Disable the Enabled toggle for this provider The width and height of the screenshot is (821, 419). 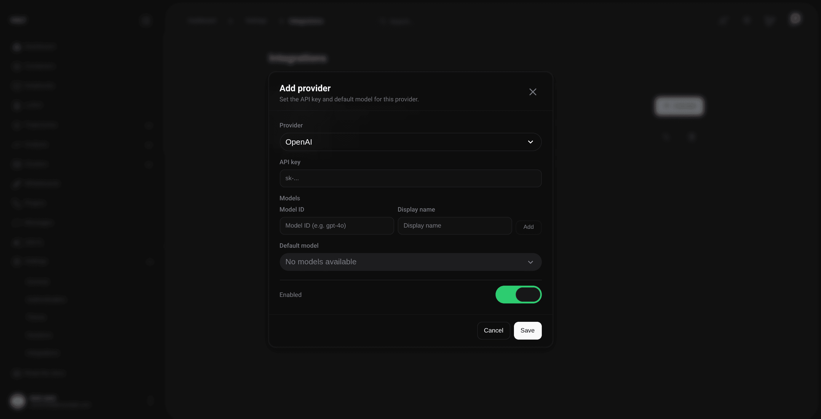pos(518,295)
